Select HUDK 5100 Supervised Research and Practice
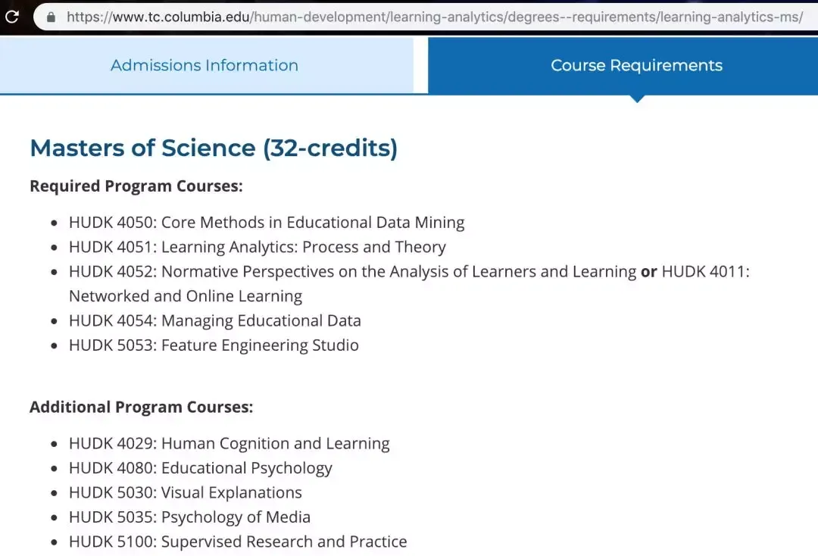This screenshot has height=556, width=818. coord(238,542)
